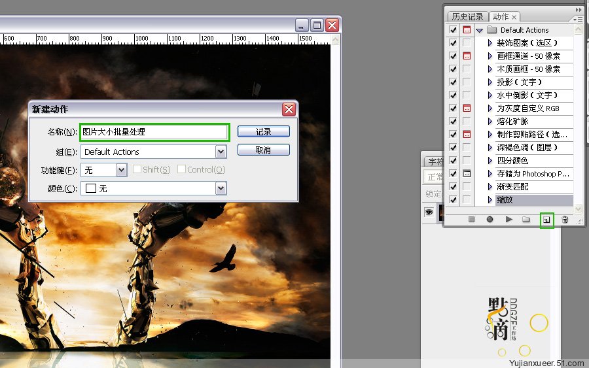Screen dimensions: 589x368
Task: Select the 动作 tab
Action: 501,17
